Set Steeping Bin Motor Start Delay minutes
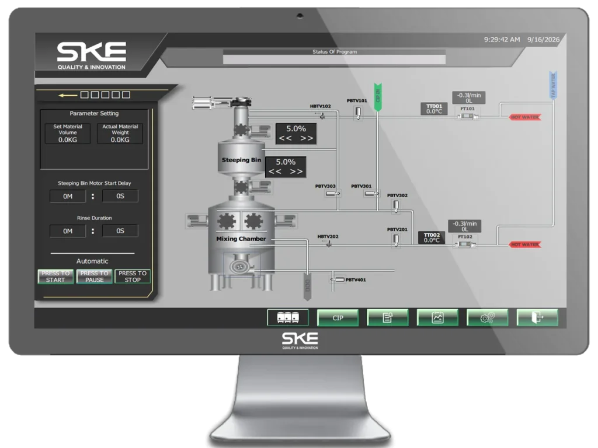Viewport: 598px width, 448px height. pos(68,196)
